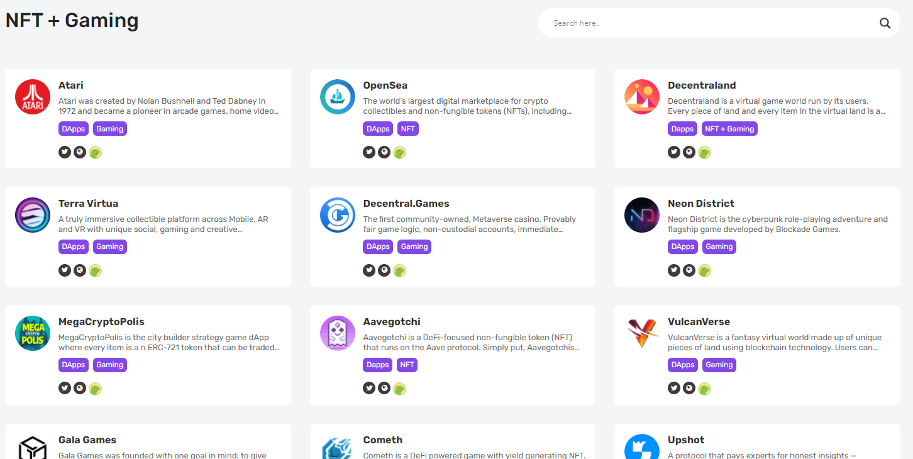
Task: Select Gaming tag on Neon District card
Action: pos(719,247)
